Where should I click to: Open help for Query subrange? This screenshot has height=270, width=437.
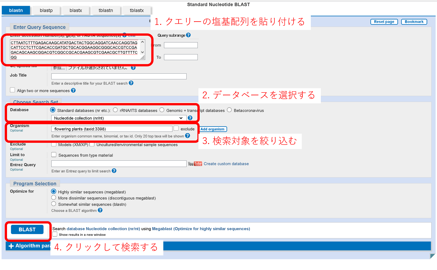[188, 35]
